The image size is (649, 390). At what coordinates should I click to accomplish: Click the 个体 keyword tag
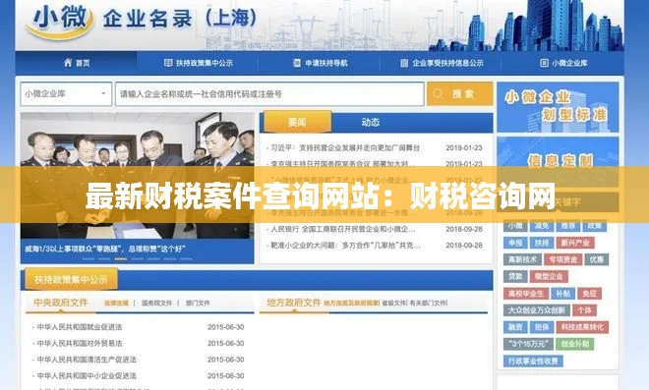click(584, 310)
